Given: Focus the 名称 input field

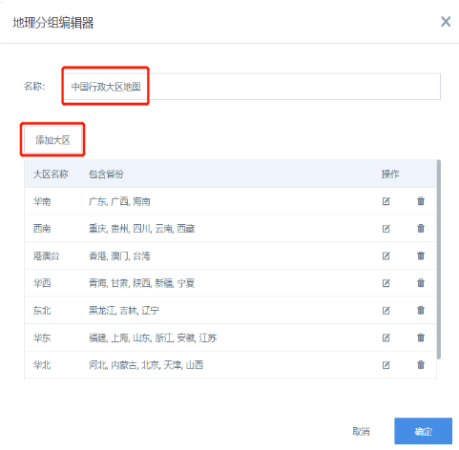Looking at the screenshot, I should click(x=252, y=87).
